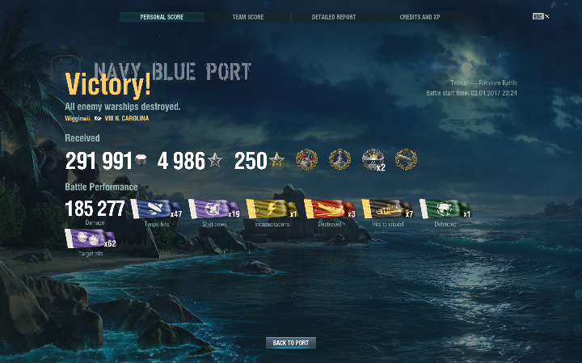Click the Back to Port button

(x=291, y=343)
